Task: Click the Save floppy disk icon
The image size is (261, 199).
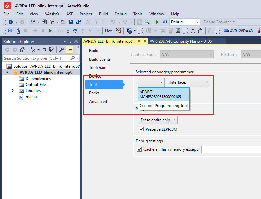Action: [71, 22]
